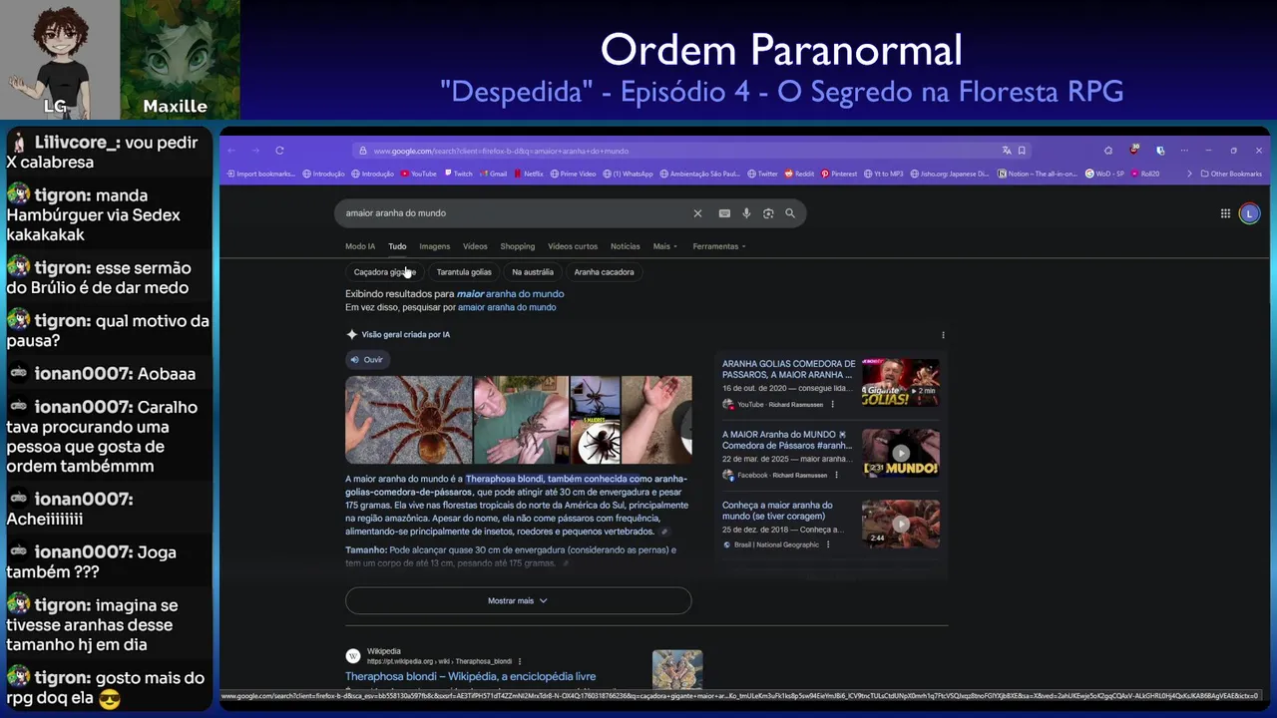This screenshot has height=718, width=1277.
Task: Bookmark this page with the address bar bookmark icon
Action: click(1022, 151)
